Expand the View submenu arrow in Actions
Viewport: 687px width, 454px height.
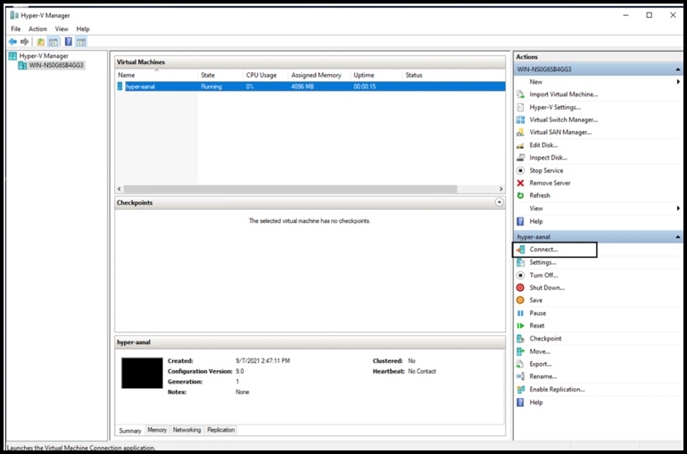pos(678,209)
